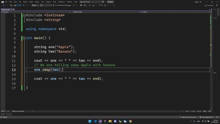Screen dimensions: 220x124
Task: Click the ENG language indicator
Action: [198, 121]
